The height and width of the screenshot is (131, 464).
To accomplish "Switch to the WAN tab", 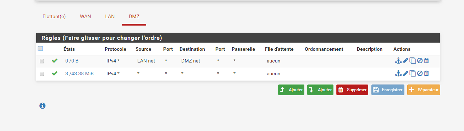I will [x=85, y=17].
